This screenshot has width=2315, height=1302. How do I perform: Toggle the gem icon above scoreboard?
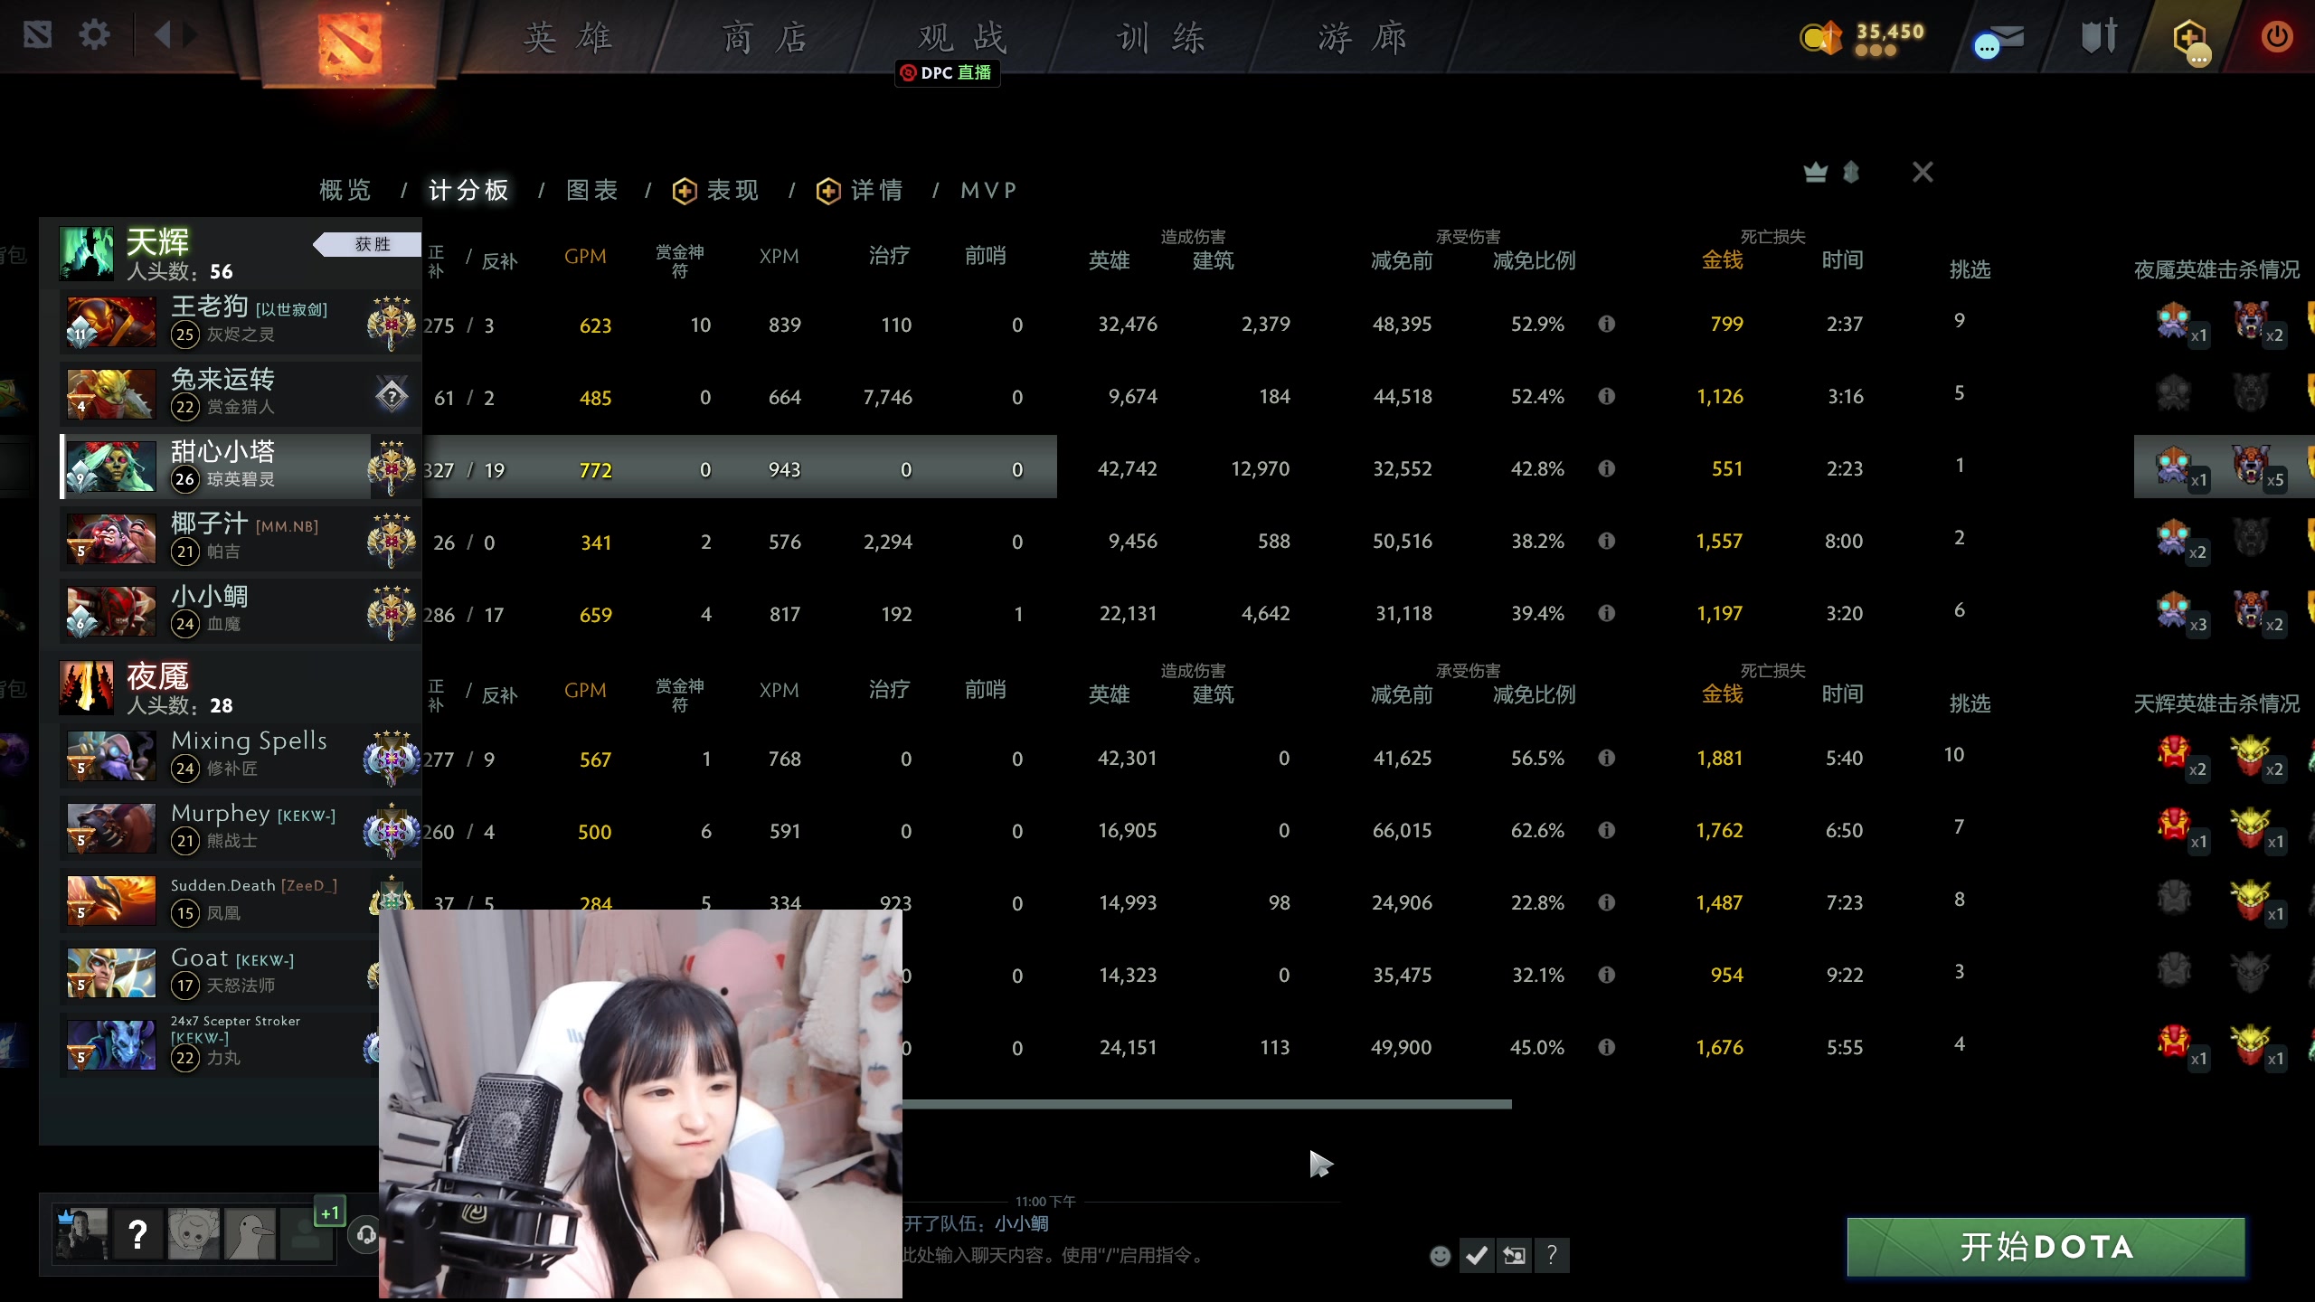point(1849,172)
